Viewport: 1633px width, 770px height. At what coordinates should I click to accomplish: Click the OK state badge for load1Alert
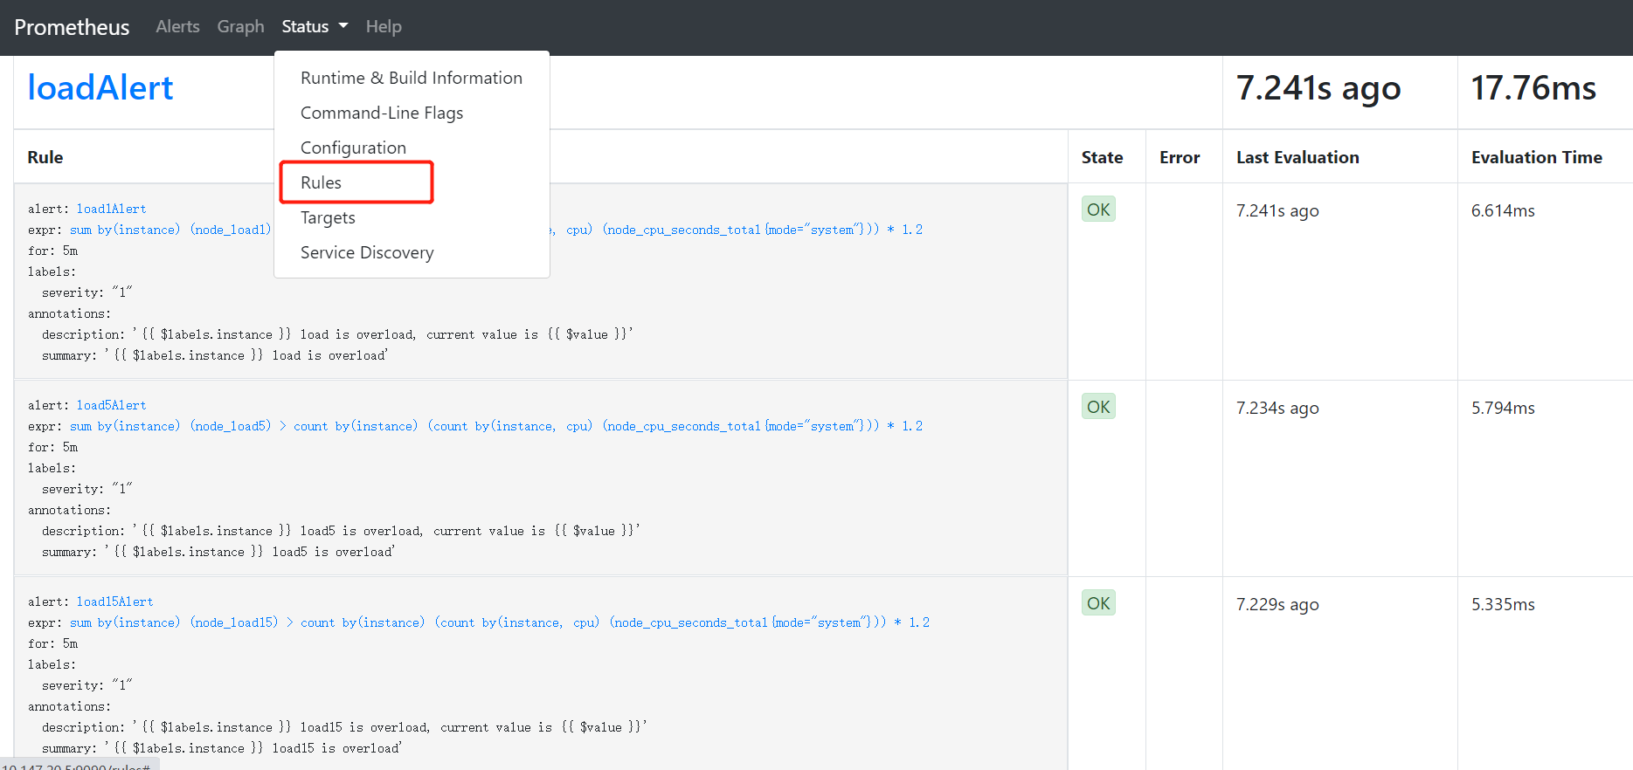coord(1098,210)
